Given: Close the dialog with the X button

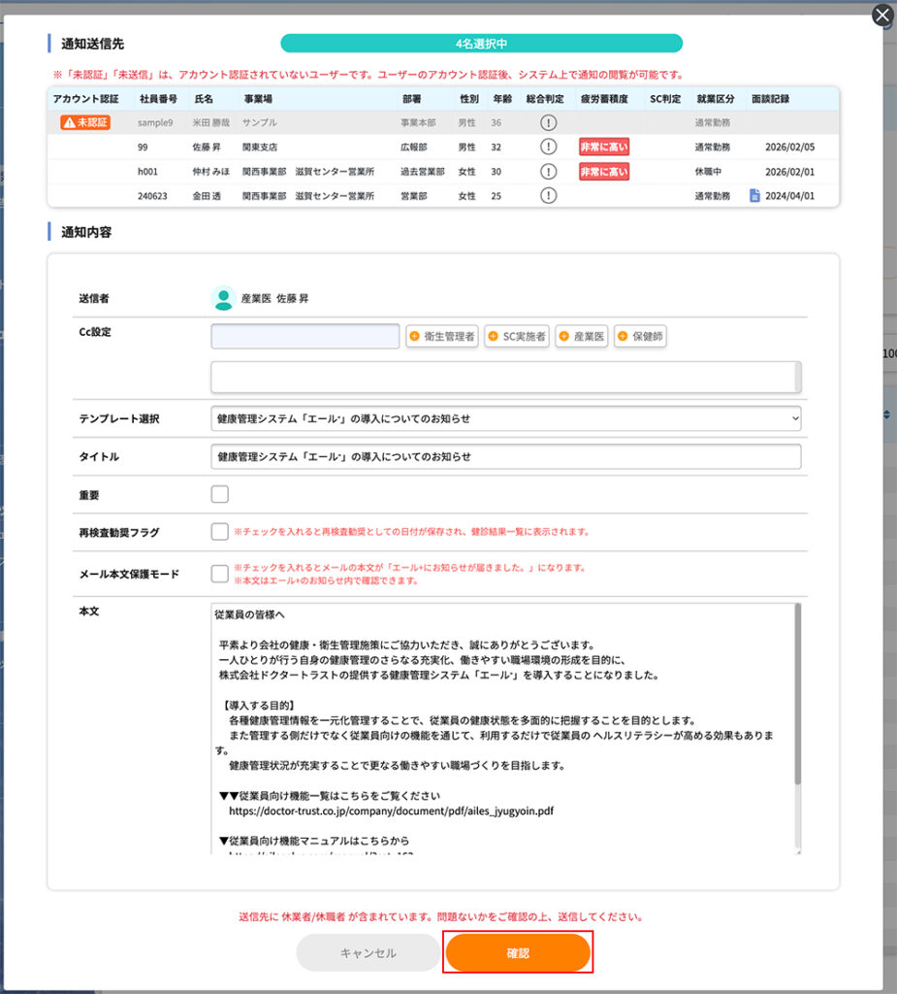Looking at the screenshot, I should 881,16.
